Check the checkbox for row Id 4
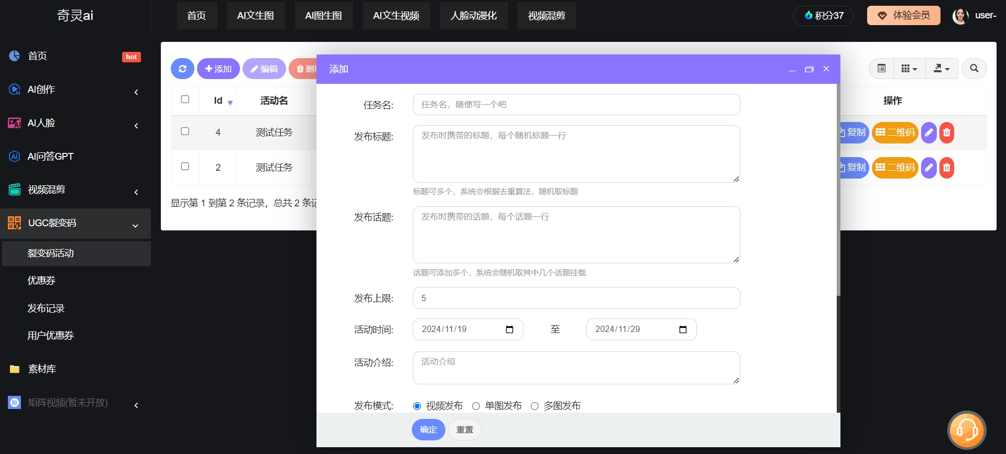Screen dimensions: 1006x454 [185, 131]
